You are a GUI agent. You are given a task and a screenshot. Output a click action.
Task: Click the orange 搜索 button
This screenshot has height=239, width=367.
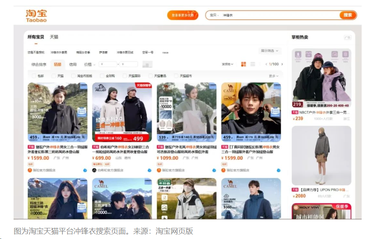coord(348,15)
